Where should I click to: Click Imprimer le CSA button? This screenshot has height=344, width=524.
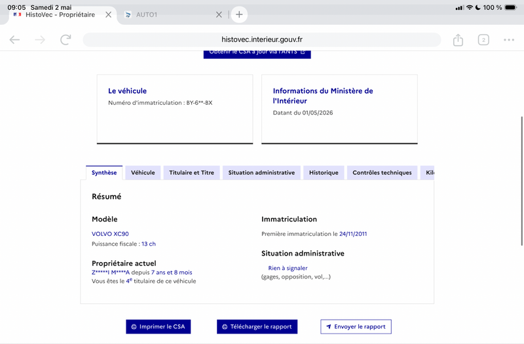(158, 326)
